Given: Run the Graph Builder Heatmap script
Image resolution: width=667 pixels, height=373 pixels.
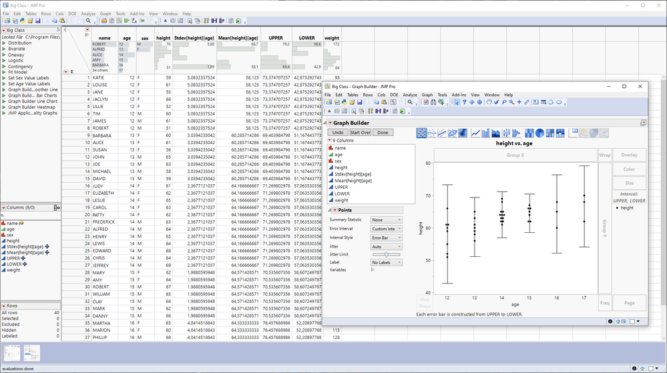Looking at the screenshot, I should pos(4,107).
